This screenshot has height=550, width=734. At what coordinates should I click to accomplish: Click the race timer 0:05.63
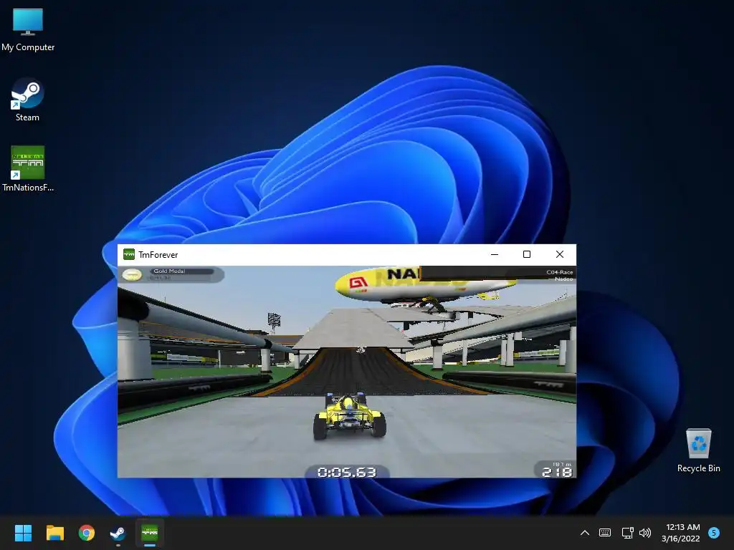click(347, 472)
